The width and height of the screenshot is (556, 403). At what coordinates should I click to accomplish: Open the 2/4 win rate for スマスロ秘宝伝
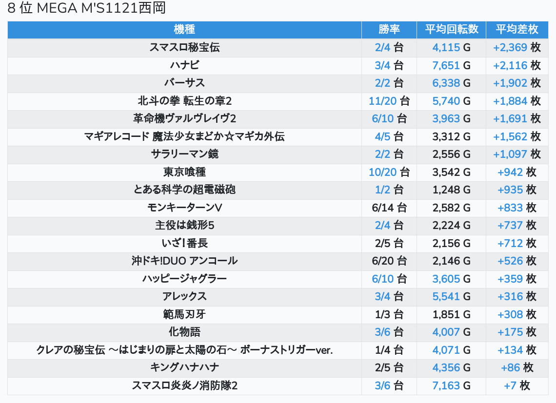tap(382, 47)
